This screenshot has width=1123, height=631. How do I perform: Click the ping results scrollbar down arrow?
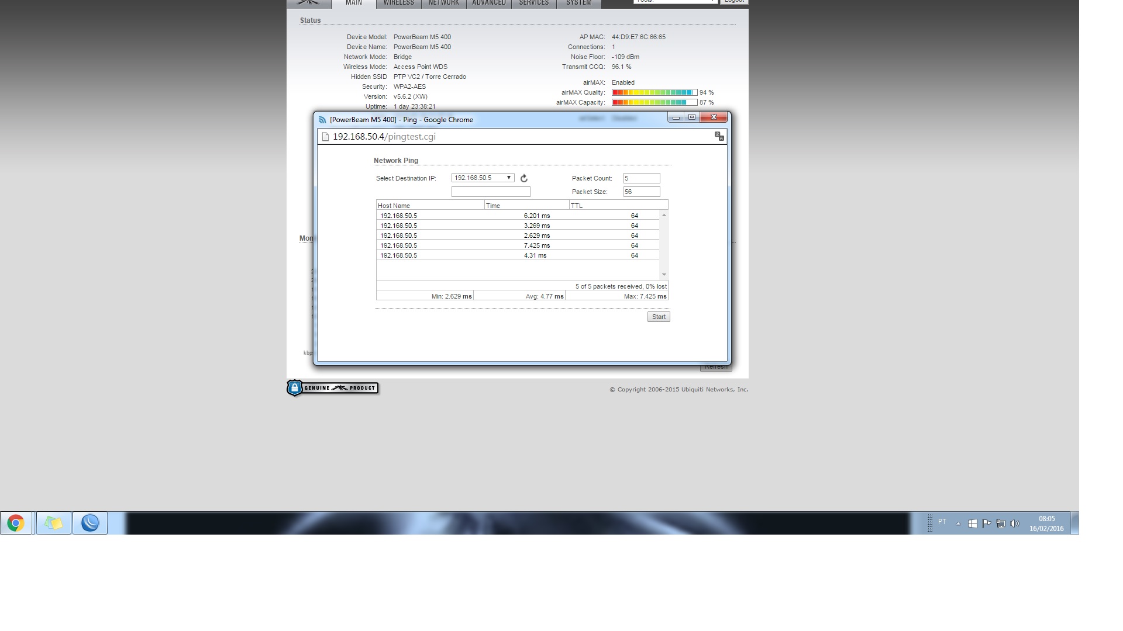pyautogui.click(x=664, y=275)
